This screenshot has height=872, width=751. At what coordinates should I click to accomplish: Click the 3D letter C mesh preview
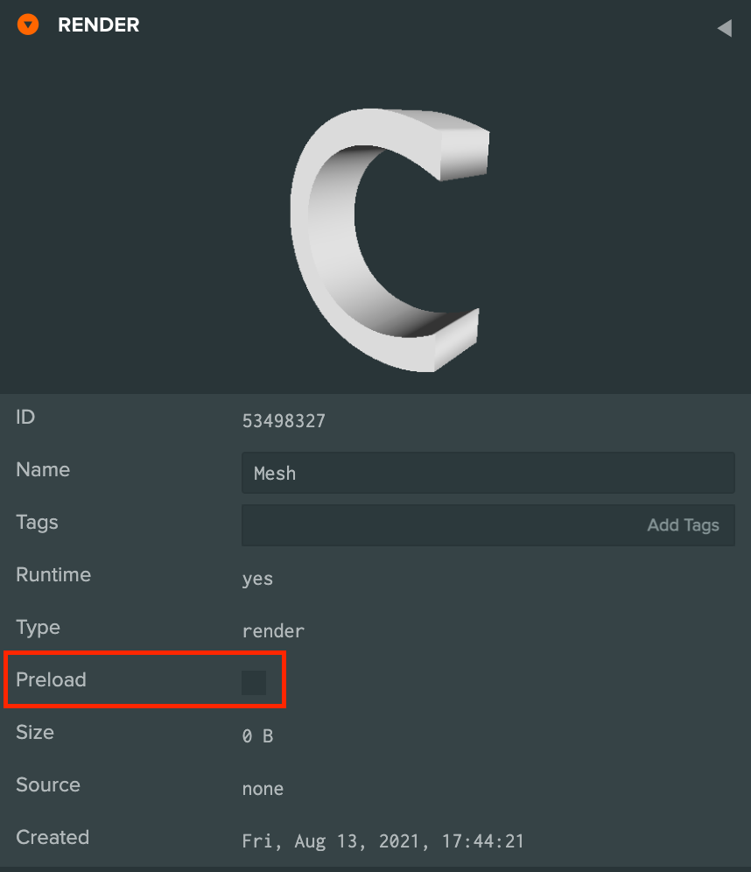tap(390, 240)
